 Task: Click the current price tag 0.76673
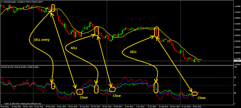(237, 61)
